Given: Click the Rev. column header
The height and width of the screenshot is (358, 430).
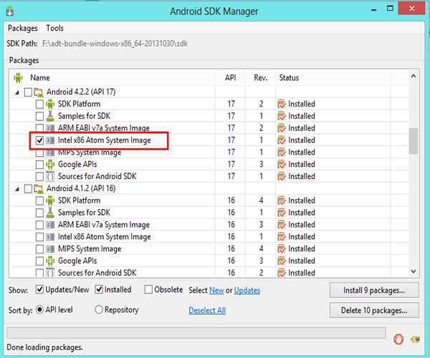Looking at the screenshot, I should pos(261,78).
